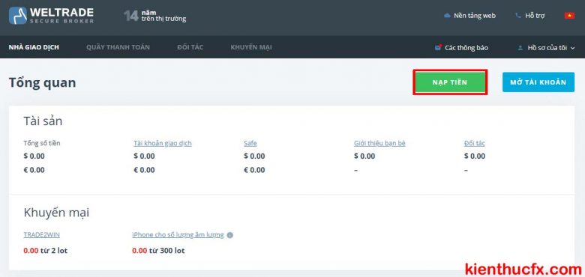This screenshot has width=585, height=277.
Task: Open Các thông báo notifications
Action: tap(466, 48)
